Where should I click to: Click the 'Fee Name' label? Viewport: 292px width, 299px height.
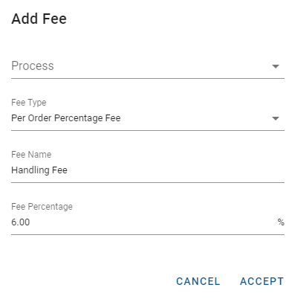pyautogui.click(x=31, y=155)
